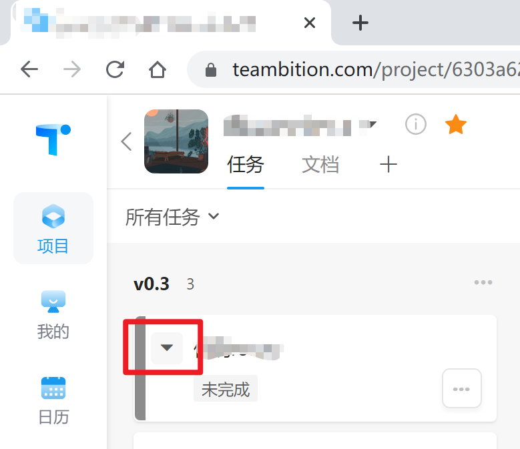
Task: Click the 未完成 status tag
Action: [226, 389]
